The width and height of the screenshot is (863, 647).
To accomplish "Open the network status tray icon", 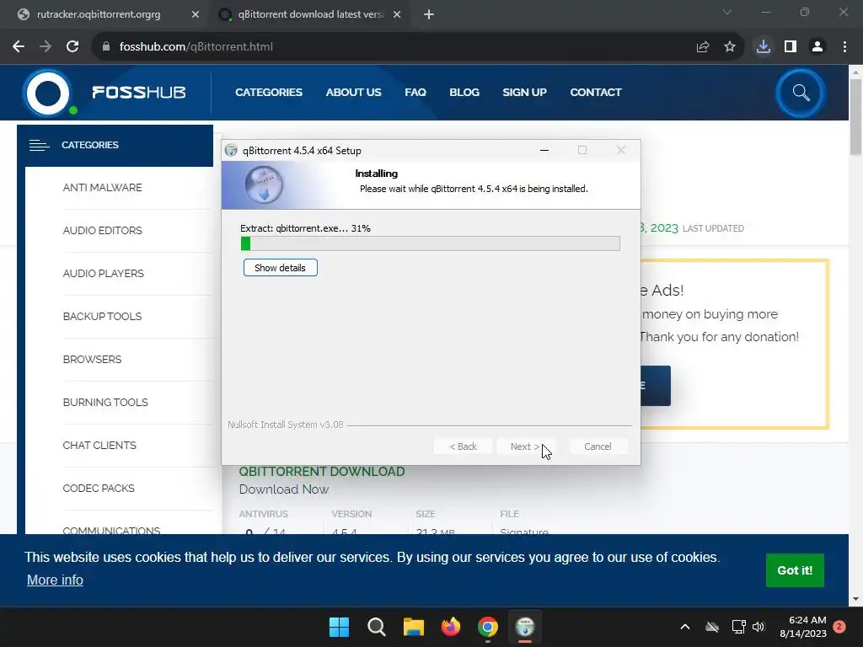I will pyautogui.click(x=738, y=627).
